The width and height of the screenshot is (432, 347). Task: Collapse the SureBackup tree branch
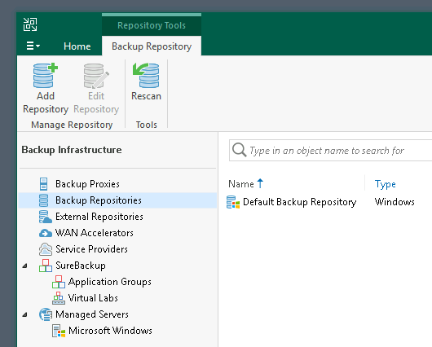pyautogui.click(x=24, y=266)
